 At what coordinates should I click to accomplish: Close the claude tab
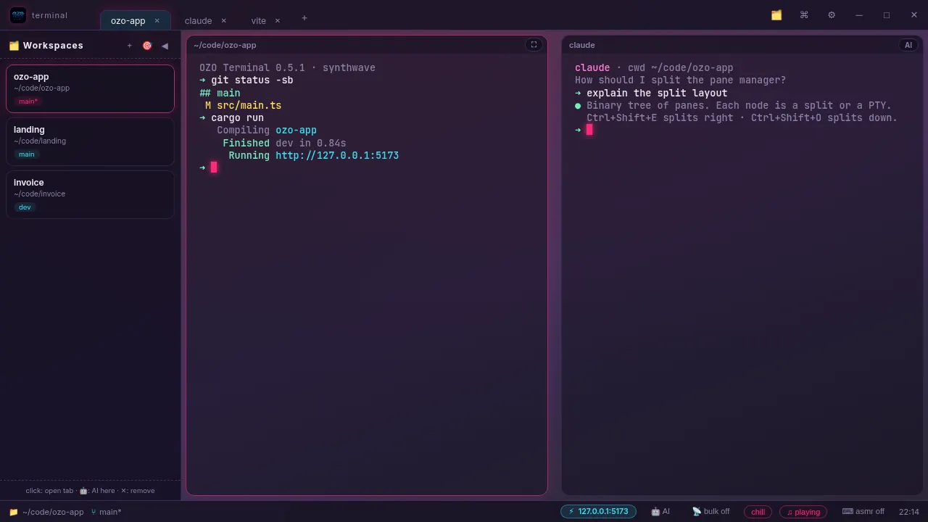(x=223, y=21)
